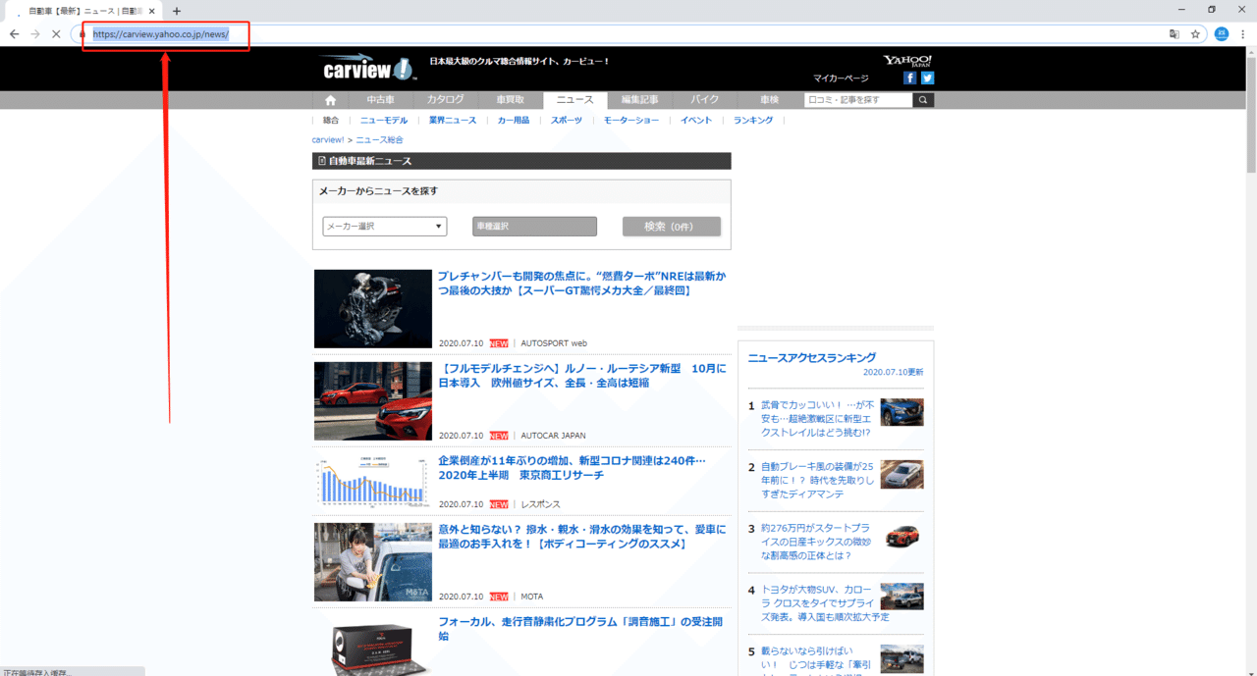Image resolution: width=1257 pixels, height=676 pixels.
Task: Open the bar chart thumbnail
Action: tap(373, 482)
